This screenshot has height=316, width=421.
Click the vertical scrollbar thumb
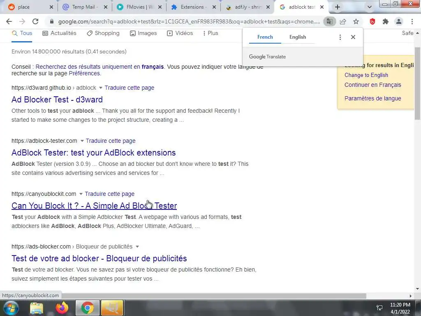[x=417, y=83]
